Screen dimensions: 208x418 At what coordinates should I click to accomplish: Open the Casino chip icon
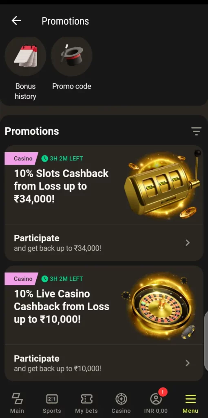pos(121,399)
